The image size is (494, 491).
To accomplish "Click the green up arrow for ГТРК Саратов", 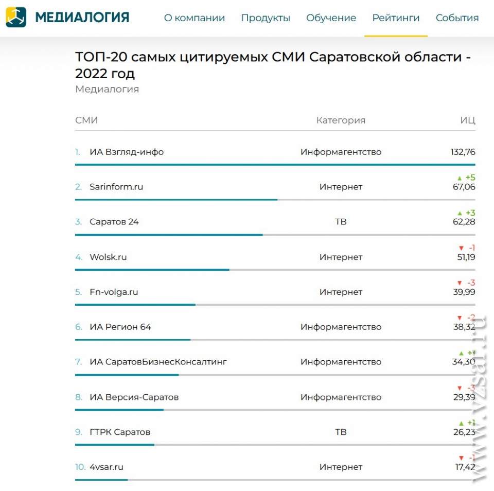I will coord(461,423).
